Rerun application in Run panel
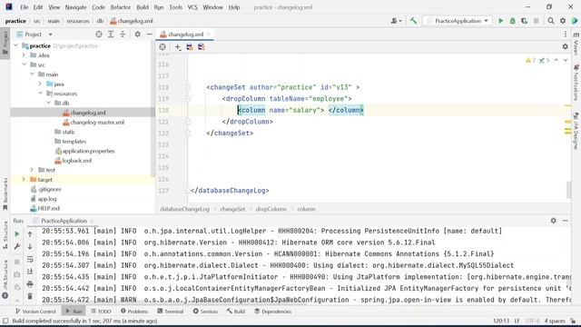This screenshot has height=327, width=581. tap(16, 234)
